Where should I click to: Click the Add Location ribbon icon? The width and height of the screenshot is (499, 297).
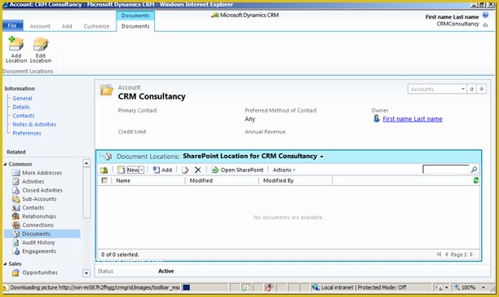[x=16, y=50]
